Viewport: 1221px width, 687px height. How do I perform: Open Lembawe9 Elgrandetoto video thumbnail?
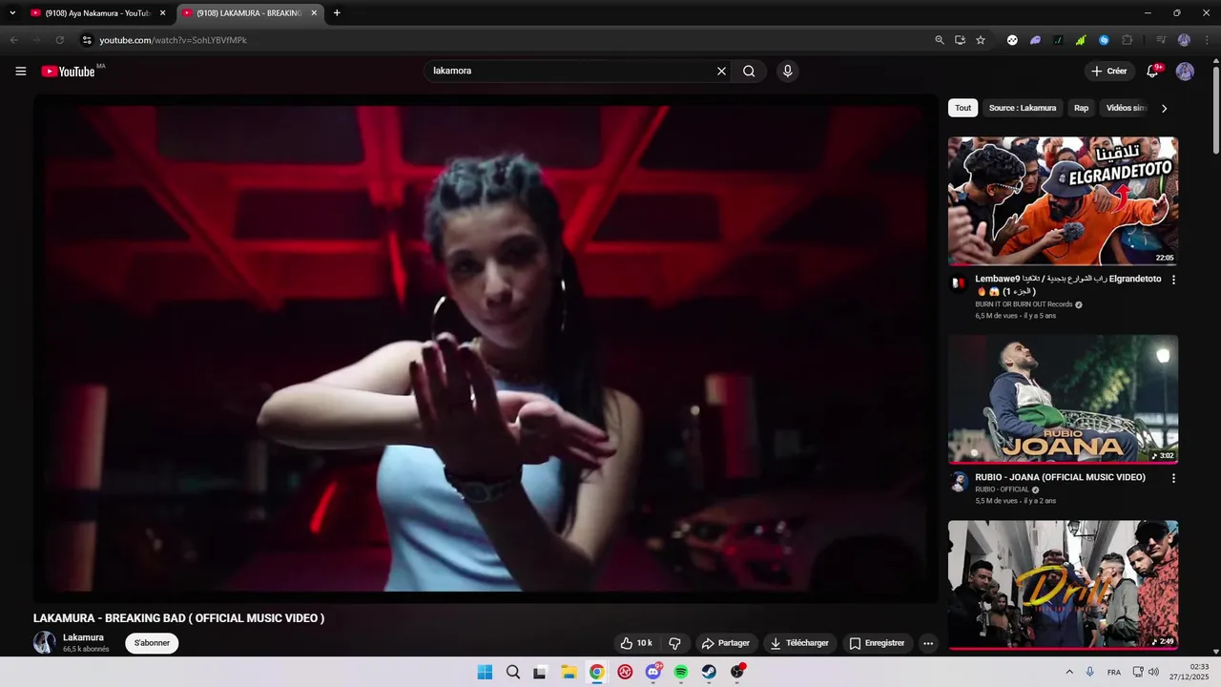(1063, 200)
